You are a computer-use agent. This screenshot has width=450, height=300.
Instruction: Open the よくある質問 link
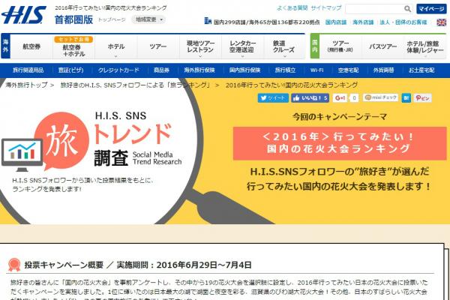click(292, 8)
